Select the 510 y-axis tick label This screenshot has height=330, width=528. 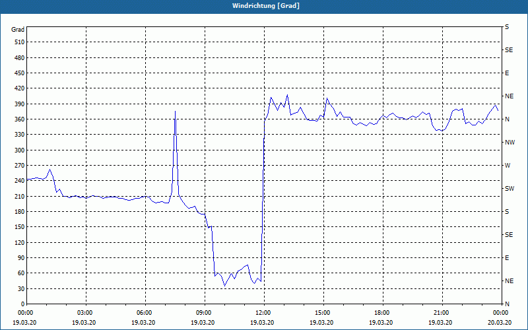[x=20, y=42]
